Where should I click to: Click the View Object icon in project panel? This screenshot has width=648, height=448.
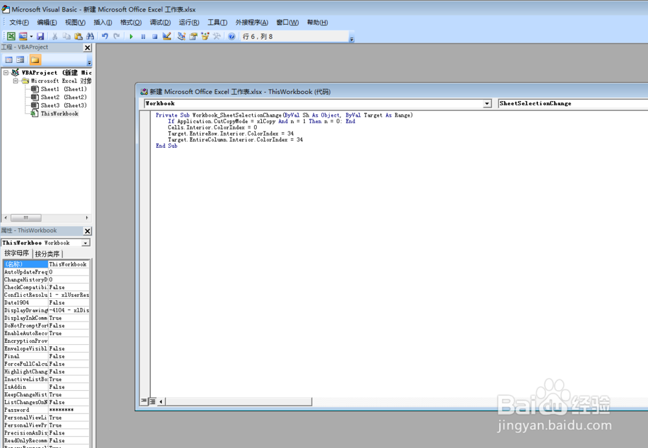pyautogui.click(x=20, y=60)
